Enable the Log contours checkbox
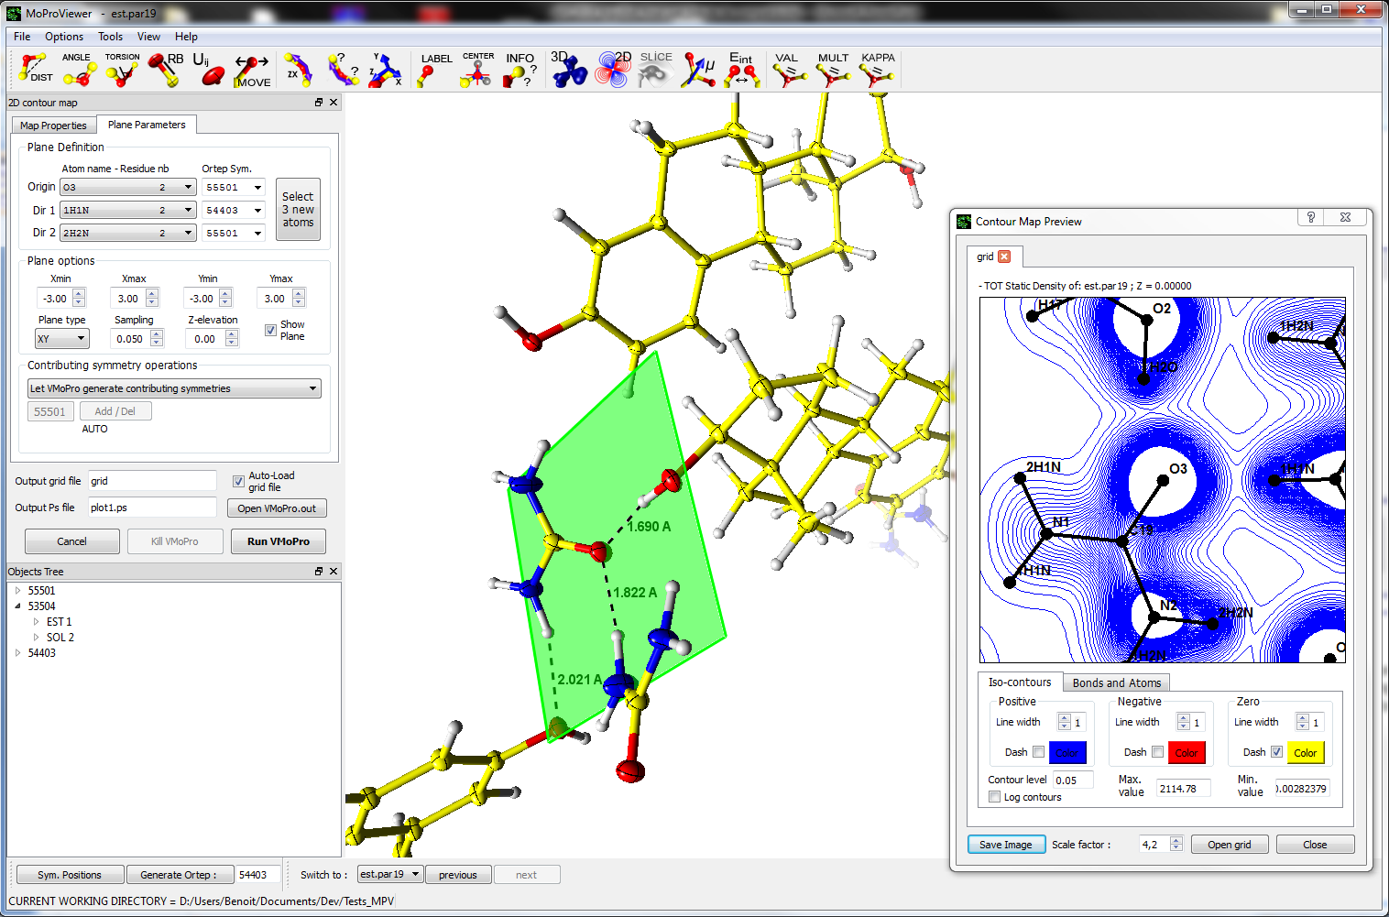Image resolution: width=1389 pixels, height=917 pixels. [x=995, y=797]
